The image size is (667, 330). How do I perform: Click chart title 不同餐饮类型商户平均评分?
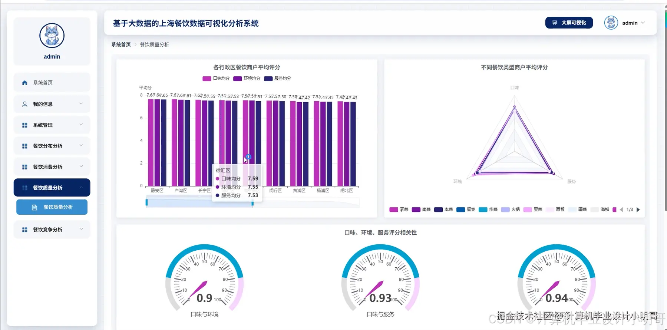[514, 67]
